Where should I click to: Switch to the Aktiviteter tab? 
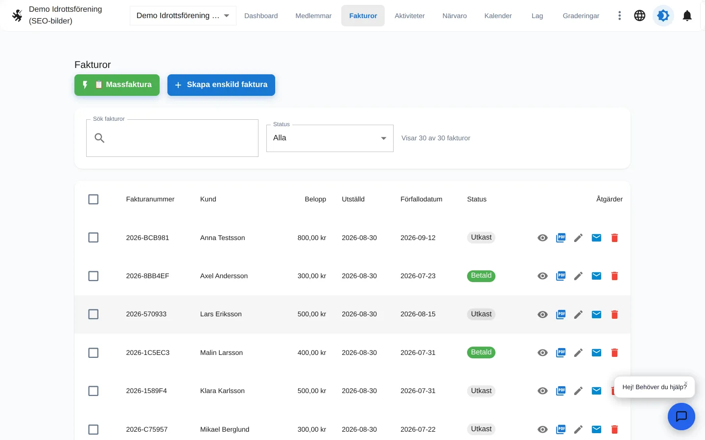410,16
